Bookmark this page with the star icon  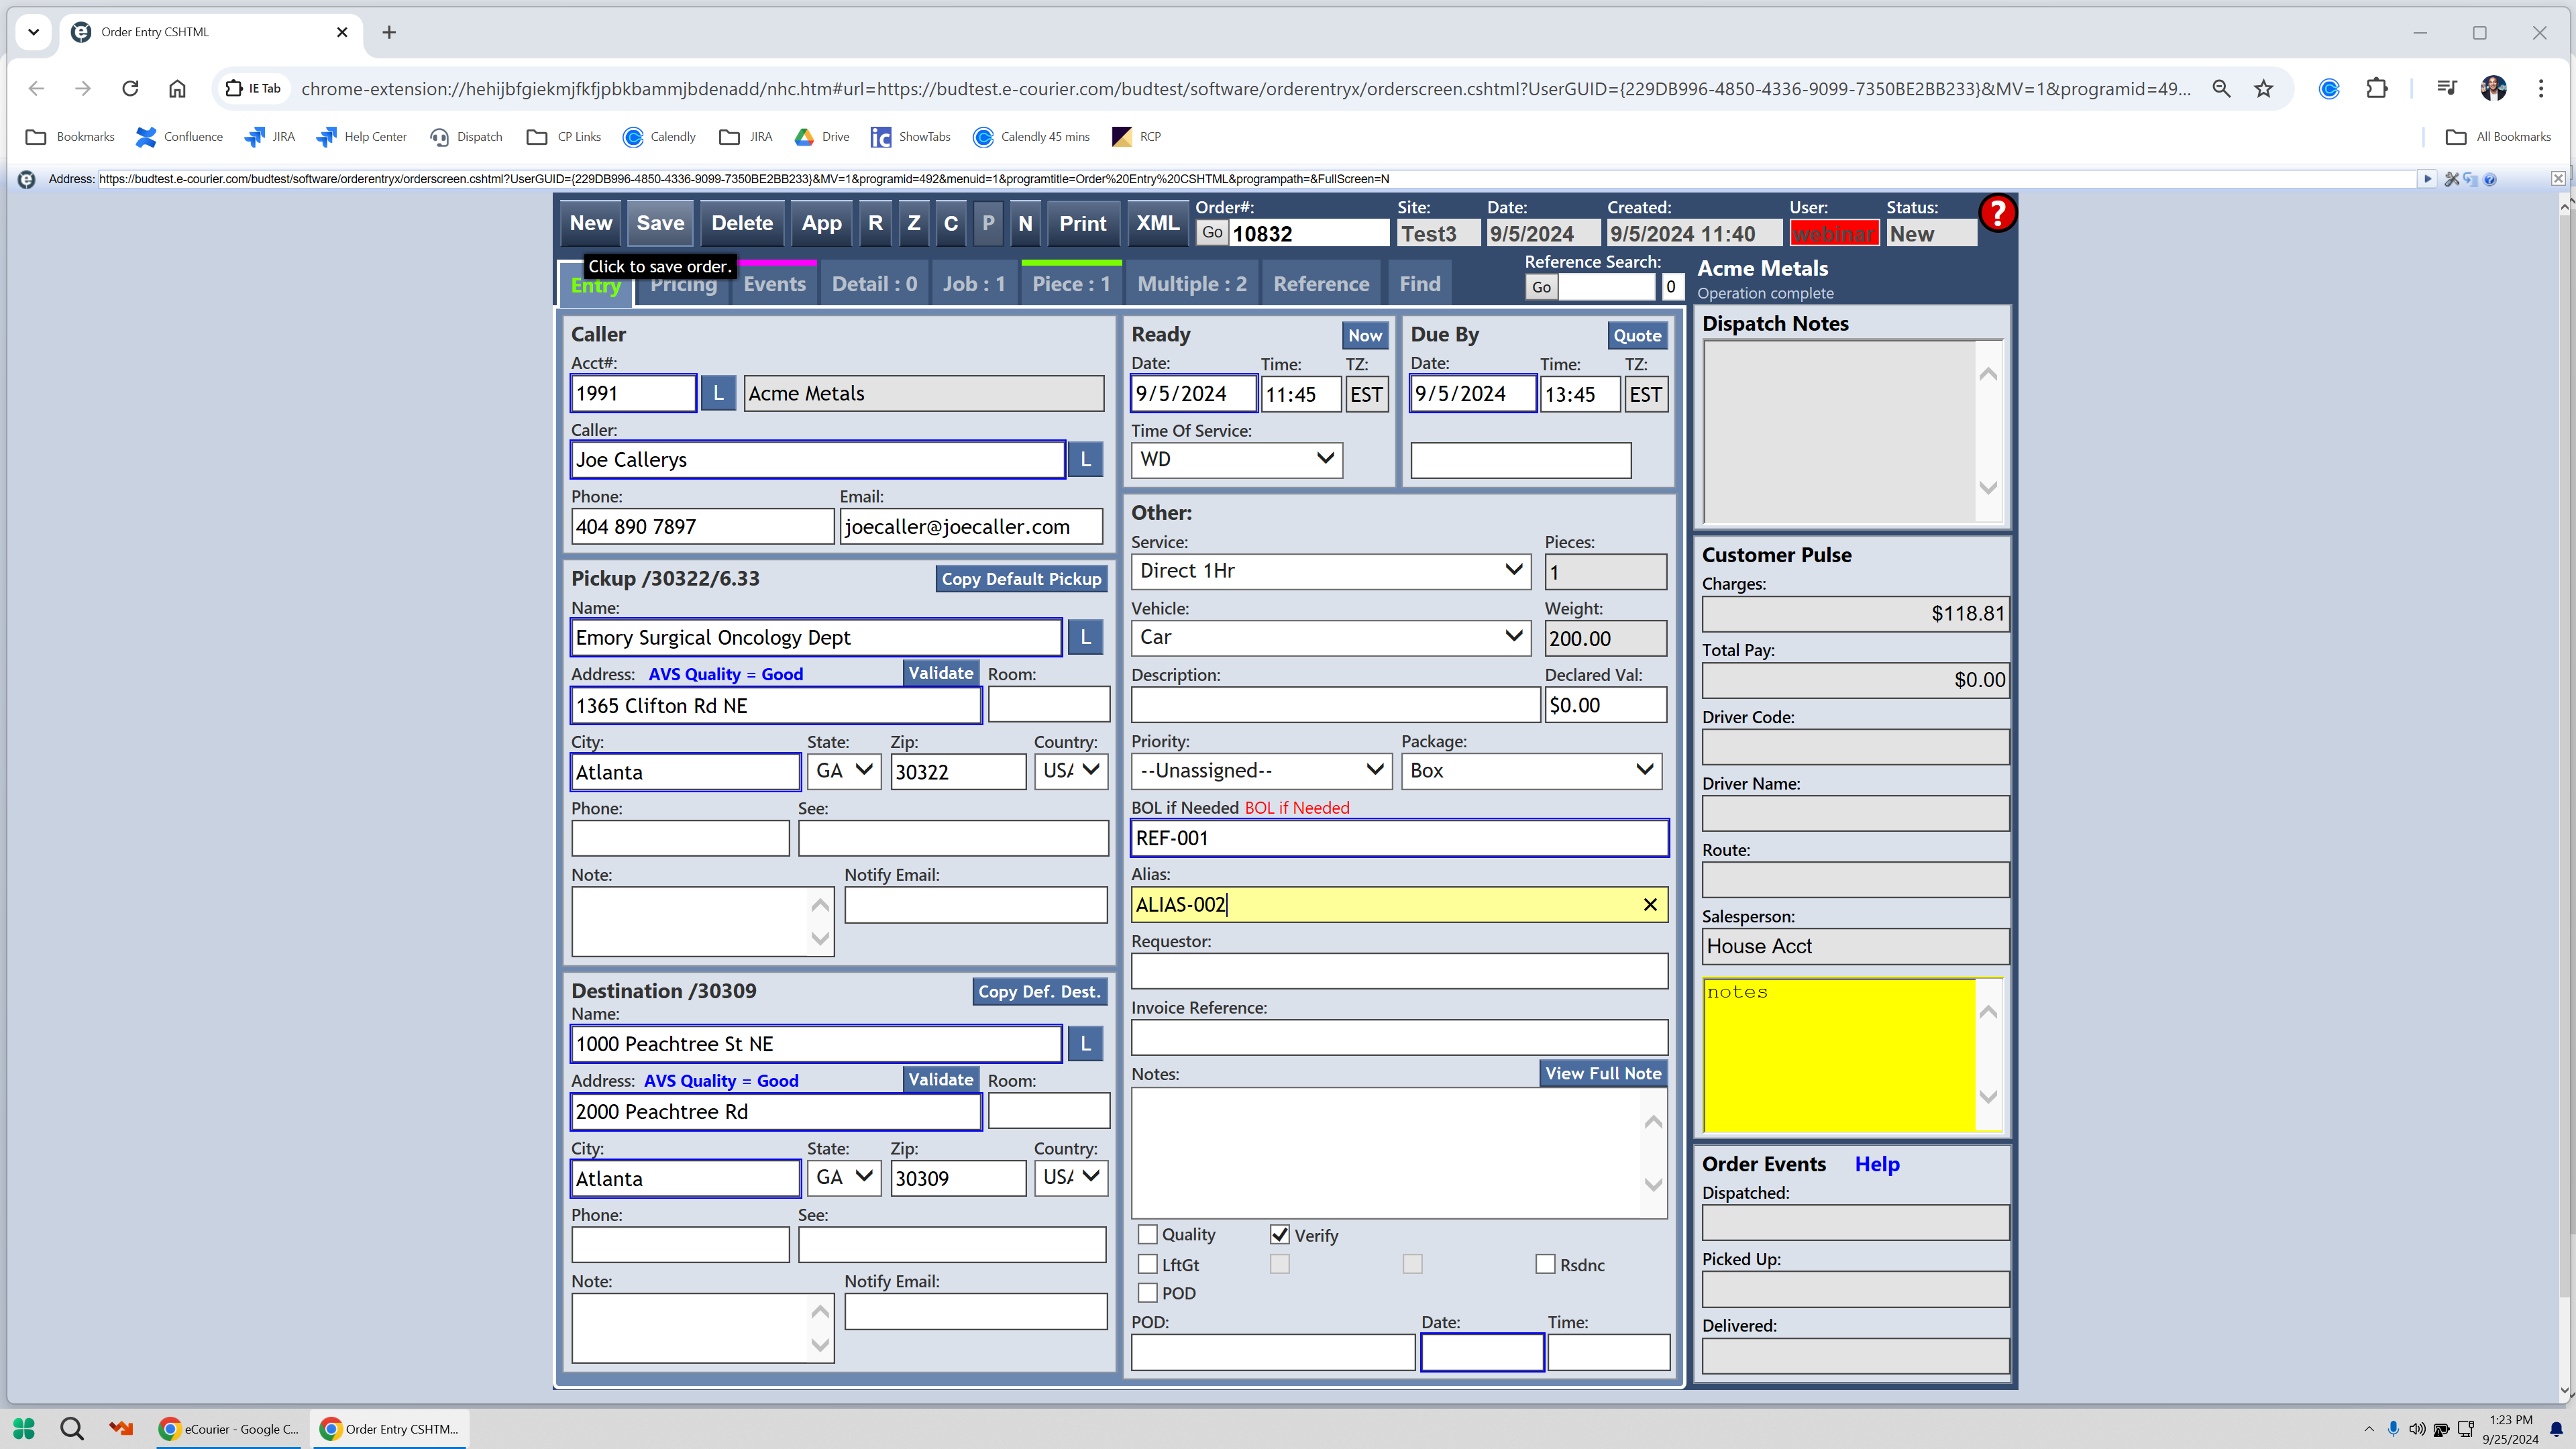2264,88
